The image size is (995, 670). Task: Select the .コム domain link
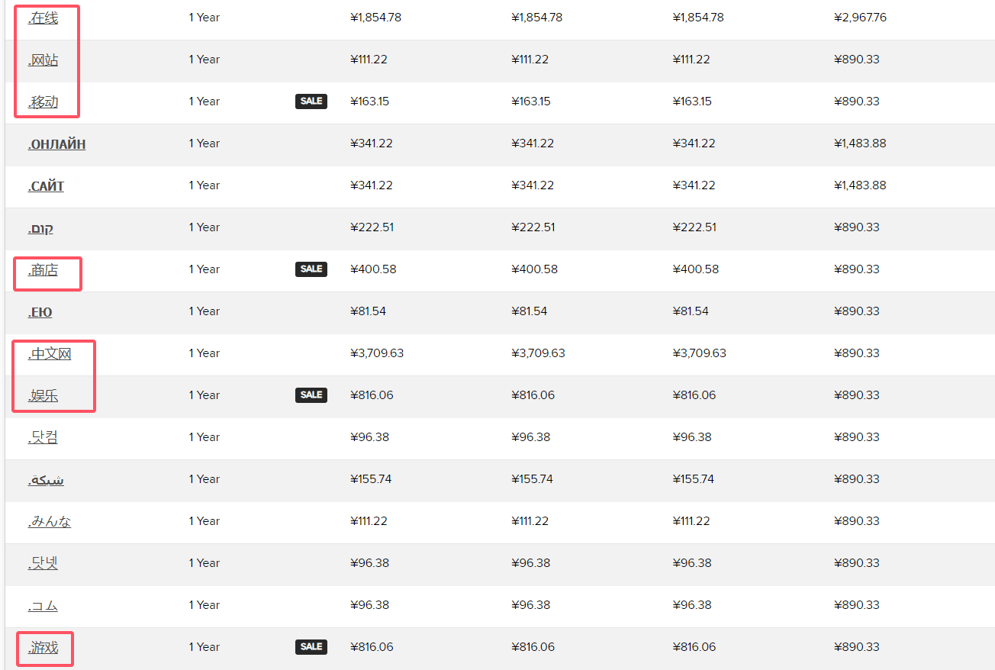click(43, 605)
